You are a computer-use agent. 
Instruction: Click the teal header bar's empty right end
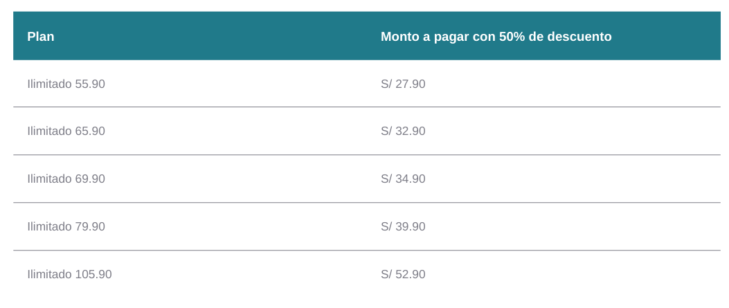[678, 37]
